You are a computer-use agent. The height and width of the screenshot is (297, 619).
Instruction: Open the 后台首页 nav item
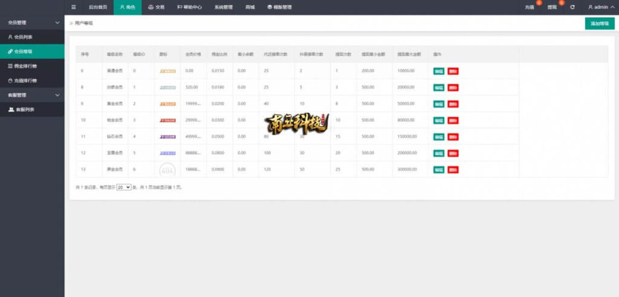click(x=98, y=7)
